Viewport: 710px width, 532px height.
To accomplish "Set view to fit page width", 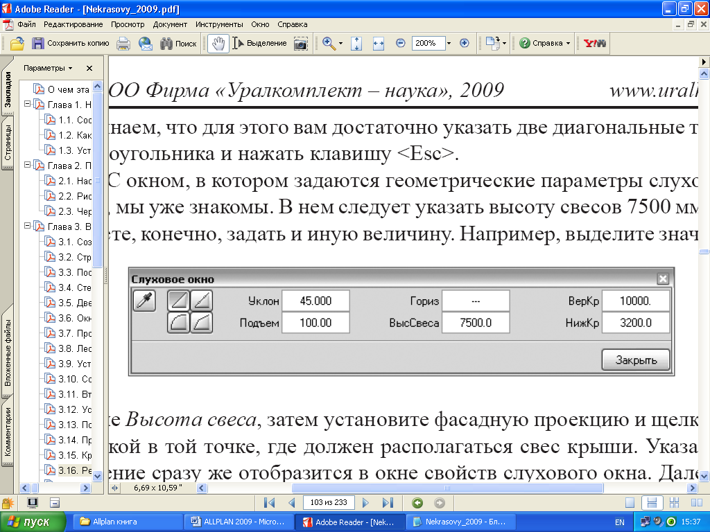I will point(379,44).
